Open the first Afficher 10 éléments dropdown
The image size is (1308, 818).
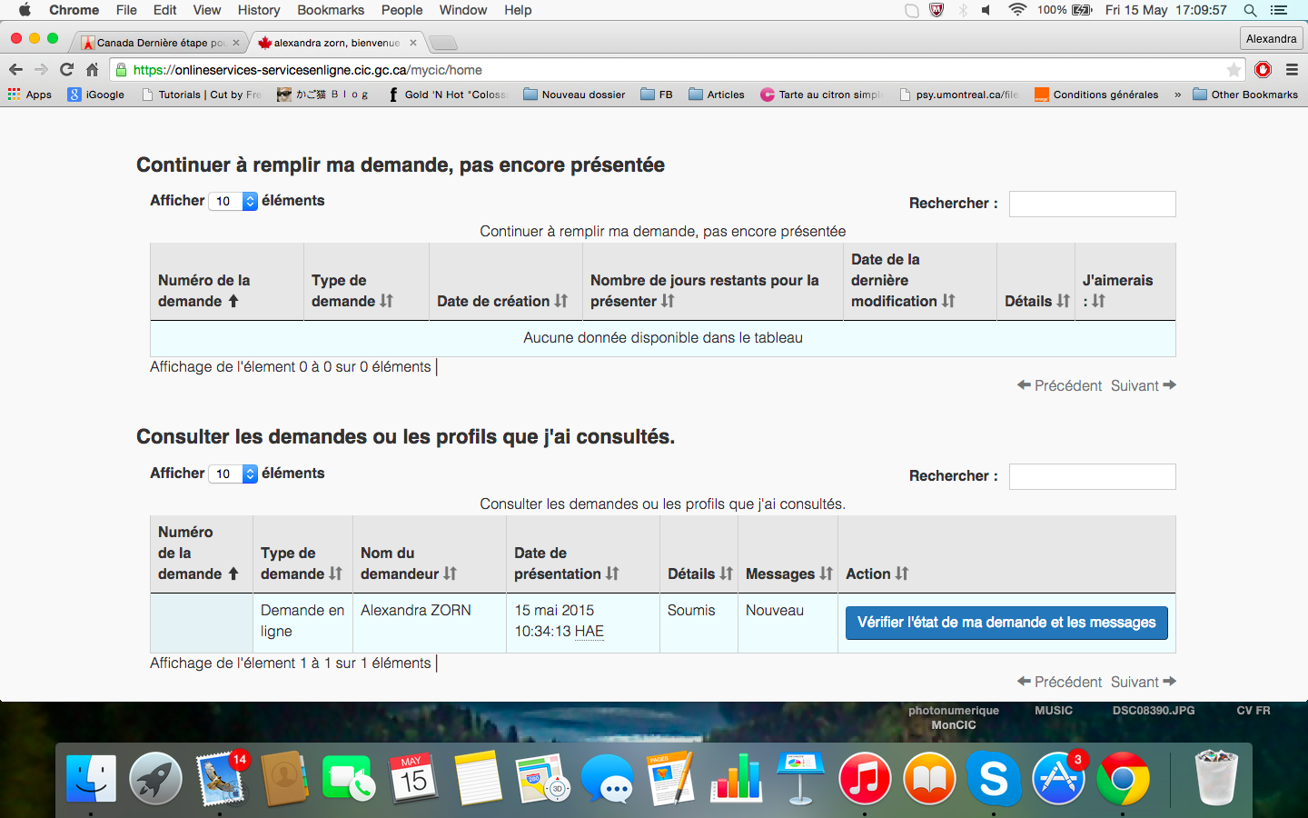click(233, 201)
